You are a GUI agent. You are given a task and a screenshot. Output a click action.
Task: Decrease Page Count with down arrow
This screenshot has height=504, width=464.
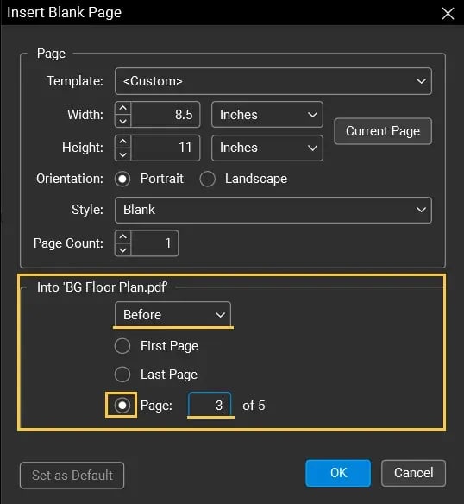(122, 249)
